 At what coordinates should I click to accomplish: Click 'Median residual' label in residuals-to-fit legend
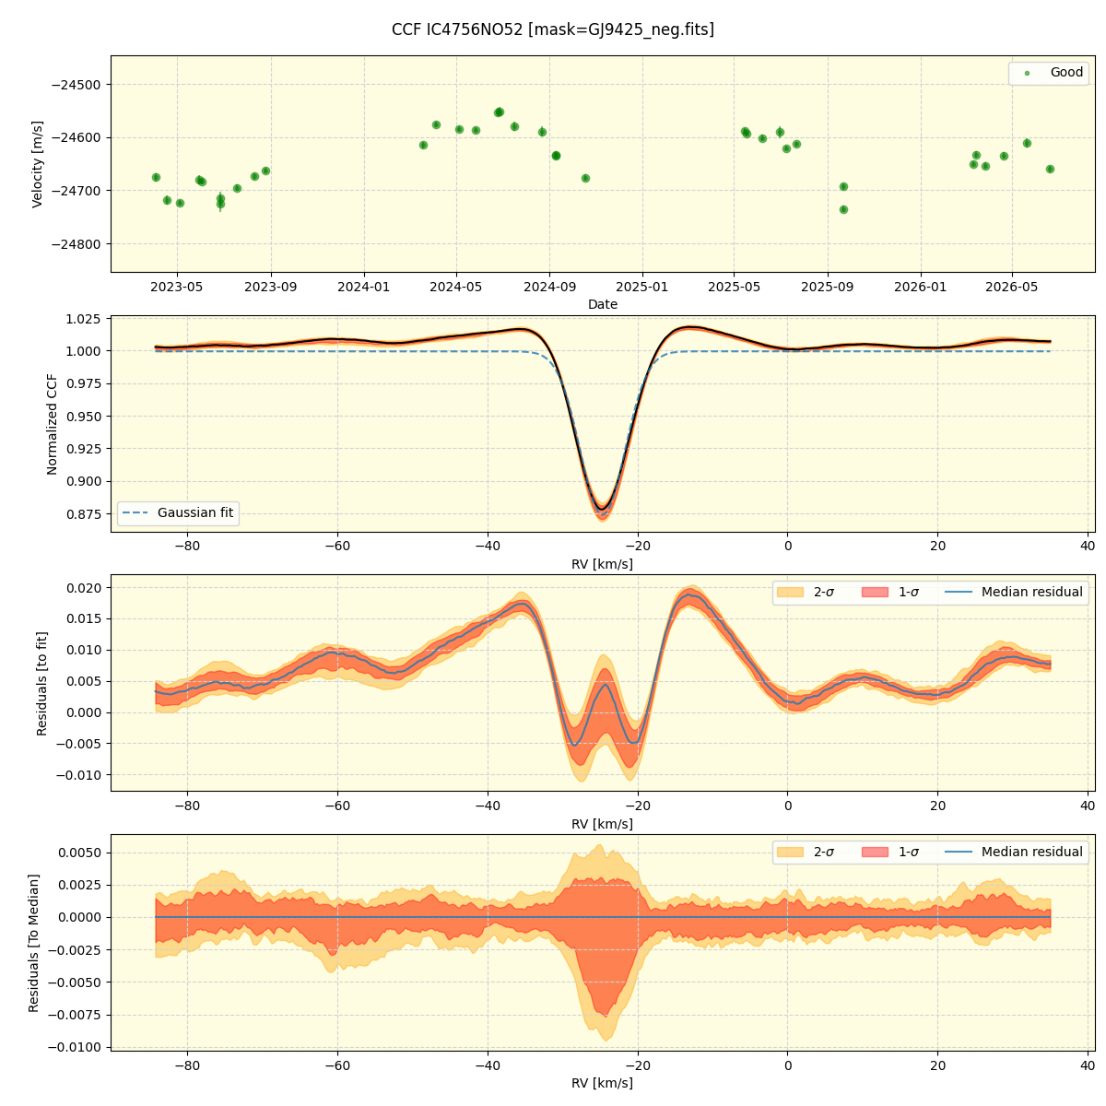(1032, 593)
